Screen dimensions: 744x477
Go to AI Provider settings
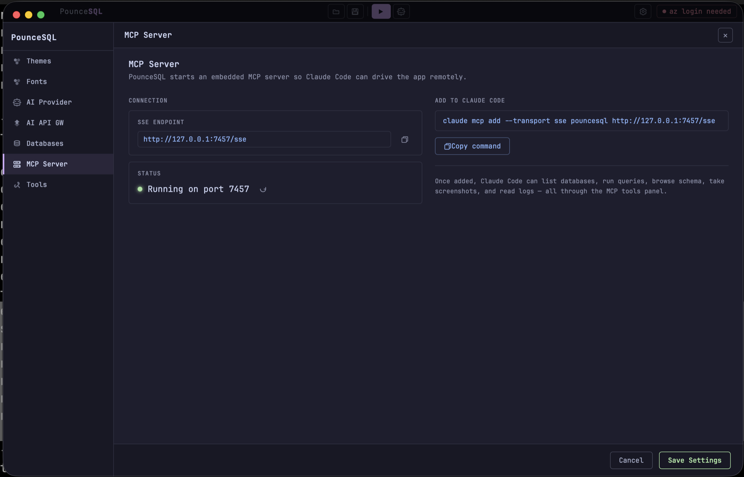[x=58, y=102]
